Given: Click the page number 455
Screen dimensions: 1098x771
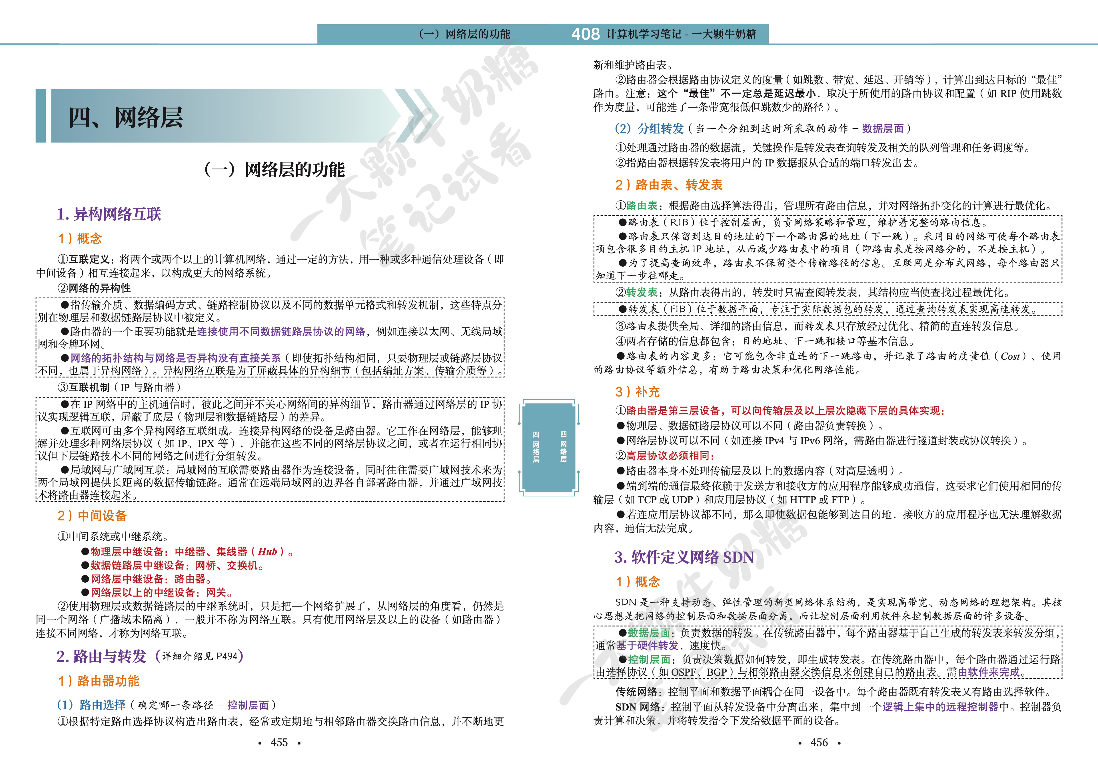Looking at the screenshot, I should (279, 742).
